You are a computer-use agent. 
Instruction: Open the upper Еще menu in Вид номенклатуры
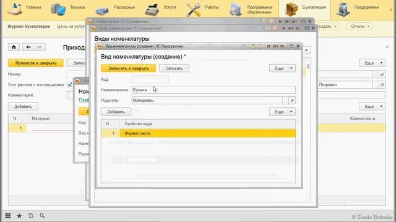pos(282,68)
